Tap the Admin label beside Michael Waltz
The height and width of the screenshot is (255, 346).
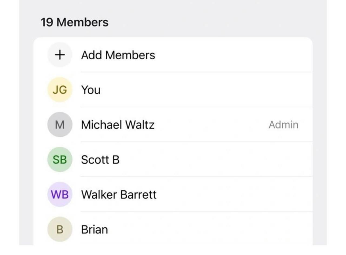(284, 125)
